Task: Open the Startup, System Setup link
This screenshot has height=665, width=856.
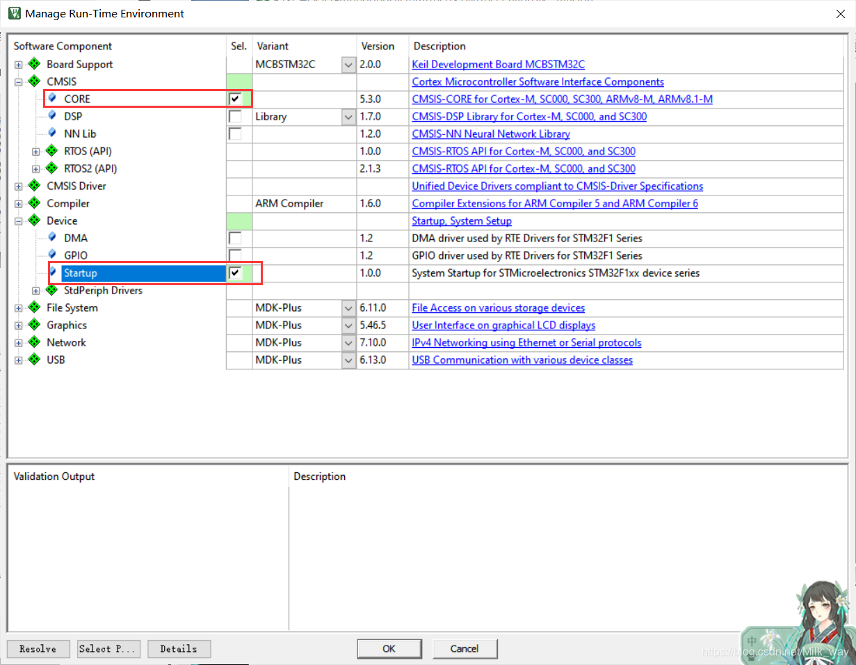Action: (x=462, y=221)
